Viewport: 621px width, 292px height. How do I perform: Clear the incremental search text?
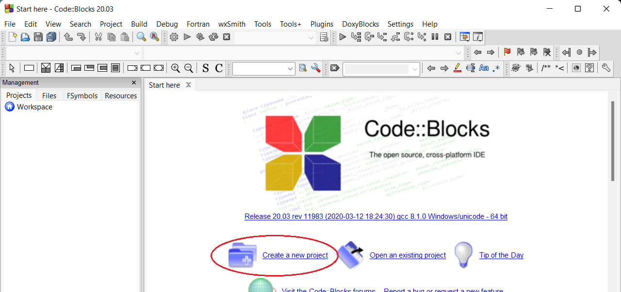coord(334,68)
